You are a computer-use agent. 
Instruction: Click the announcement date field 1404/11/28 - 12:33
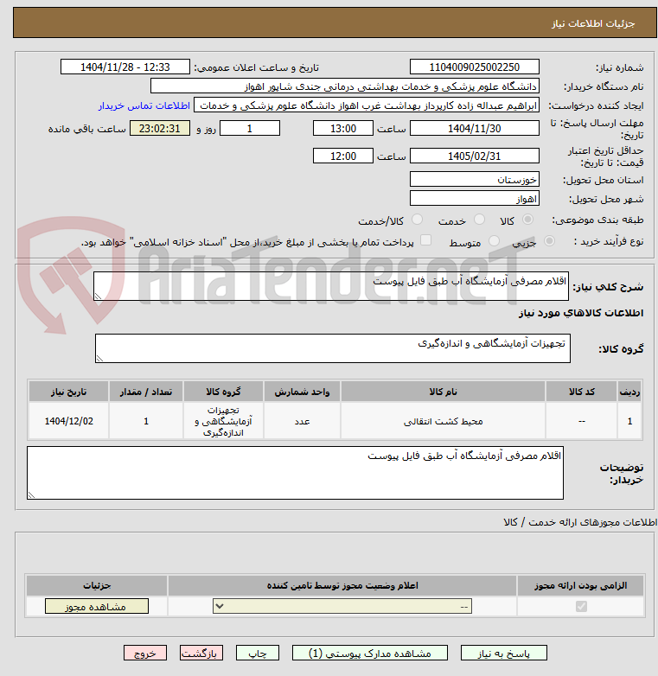(125, 67)
